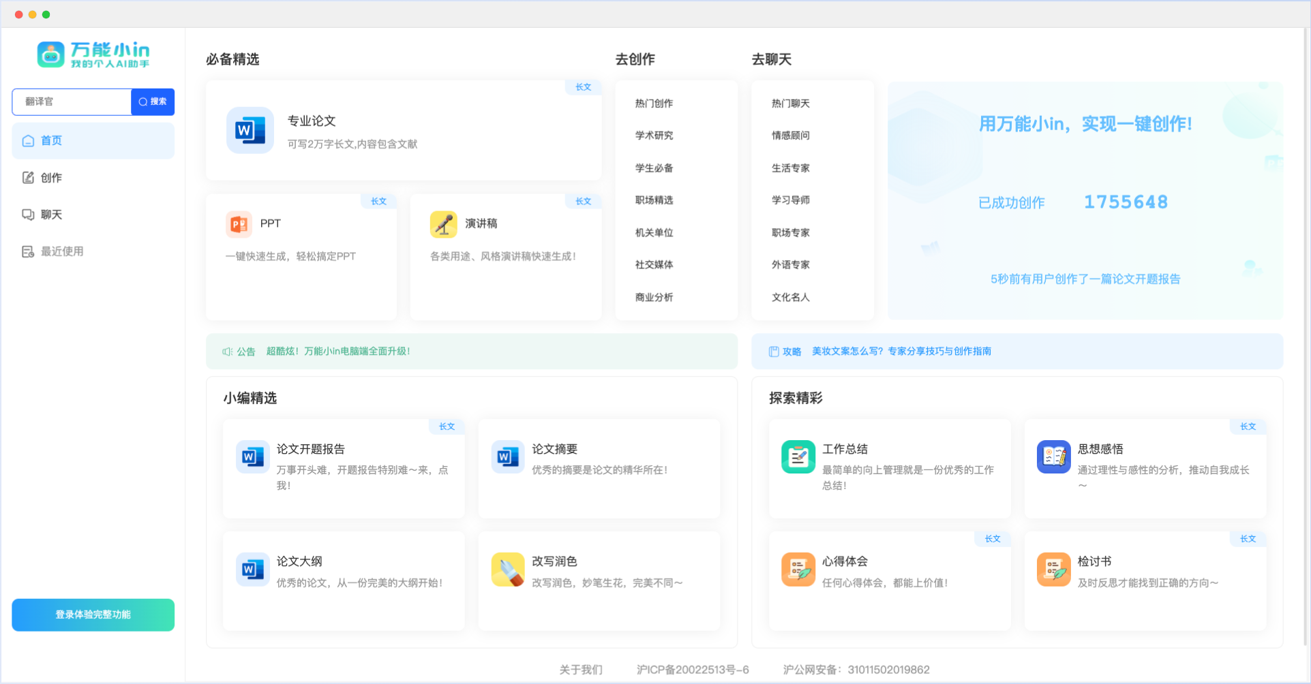This screenshot has height=684, width=1311.
Task: Click the Word icon on the 论文摘要 card
Action: 507,456
